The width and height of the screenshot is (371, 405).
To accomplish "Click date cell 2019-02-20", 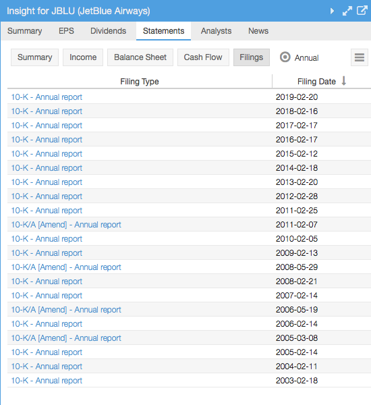I will coord(297,97).
